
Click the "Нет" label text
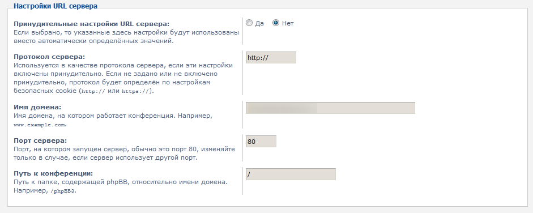point(288,23)
